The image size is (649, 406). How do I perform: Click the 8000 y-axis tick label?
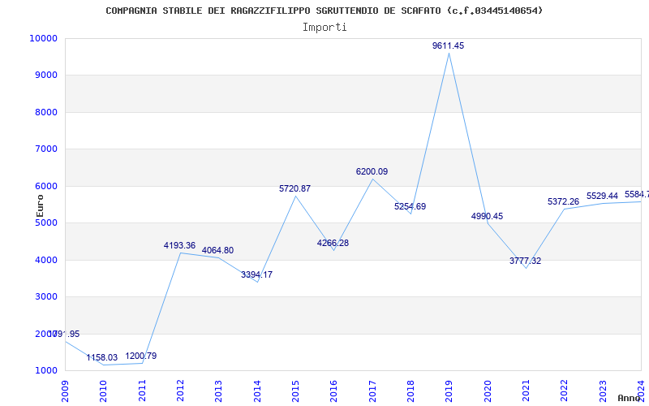coord(45,112)
